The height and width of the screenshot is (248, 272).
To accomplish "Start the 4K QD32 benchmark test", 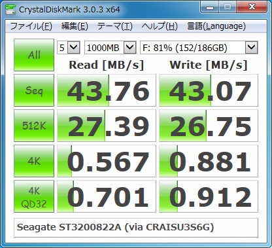I will pos(34,196).
